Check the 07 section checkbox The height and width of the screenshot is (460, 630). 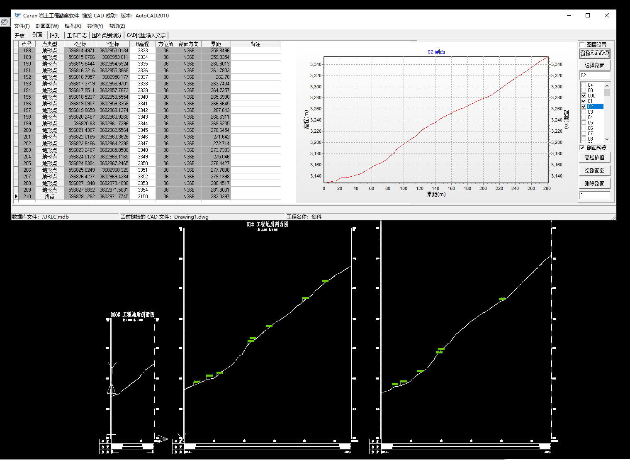click(x=584, y=134)
